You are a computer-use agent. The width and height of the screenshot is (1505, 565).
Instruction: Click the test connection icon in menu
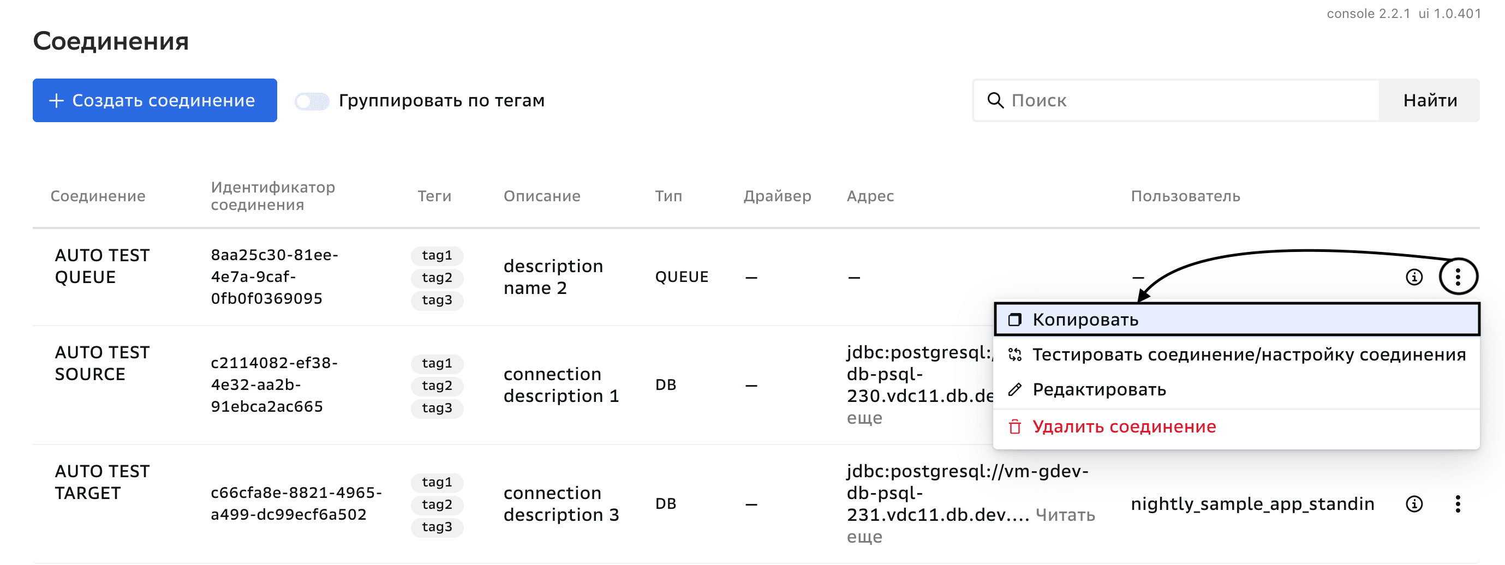pyautogui.click(x=1015, y=354)
